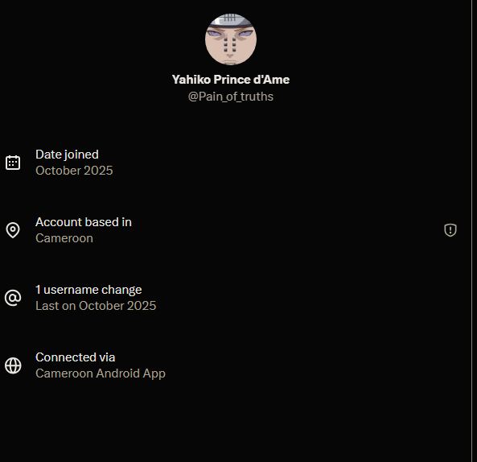Image resolution: width=477 pixels, height=462 pixels.
Task: Click the Date joined calendar icon
Action: click(13, 163)
